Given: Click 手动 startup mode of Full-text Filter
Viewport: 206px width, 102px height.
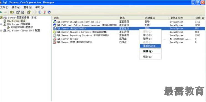Looking at the screenshot, I should [147, 25].
